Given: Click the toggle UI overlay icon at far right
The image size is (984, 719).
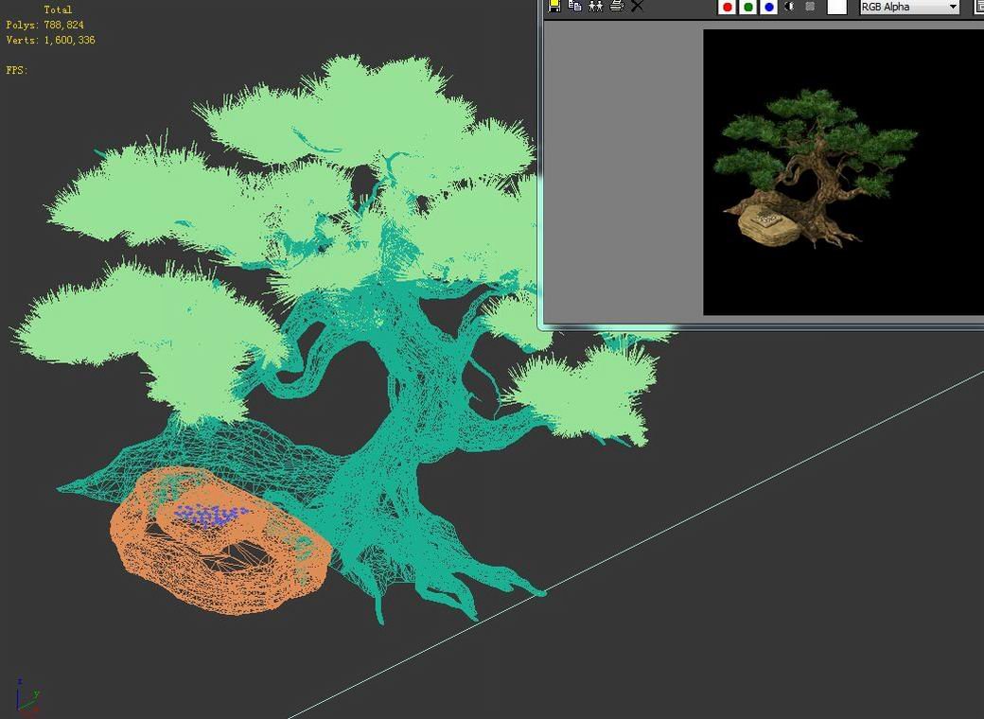Looking at the screenshot, I should 979,7.
